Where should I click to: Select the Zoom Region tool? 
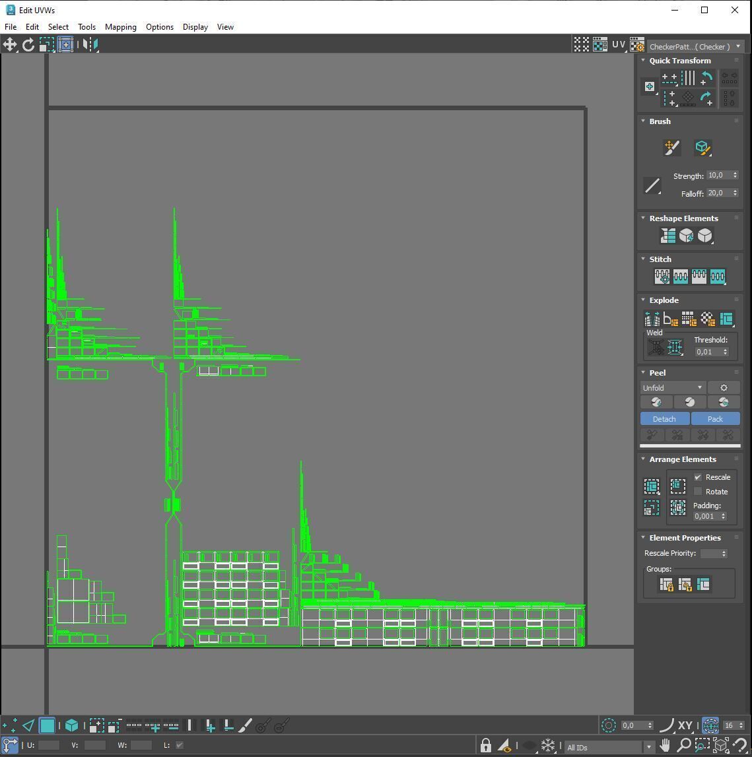[702, 745]
